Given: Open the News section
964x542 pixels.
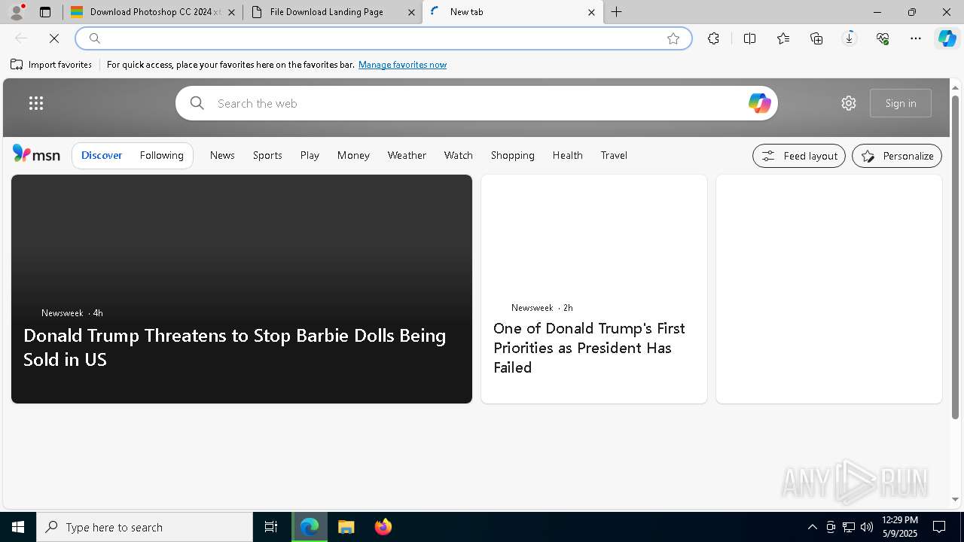Looking at the screenshot, I should 222,155.
